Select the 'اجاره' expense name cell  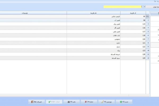pyautogui.click(x=94, y=43)
